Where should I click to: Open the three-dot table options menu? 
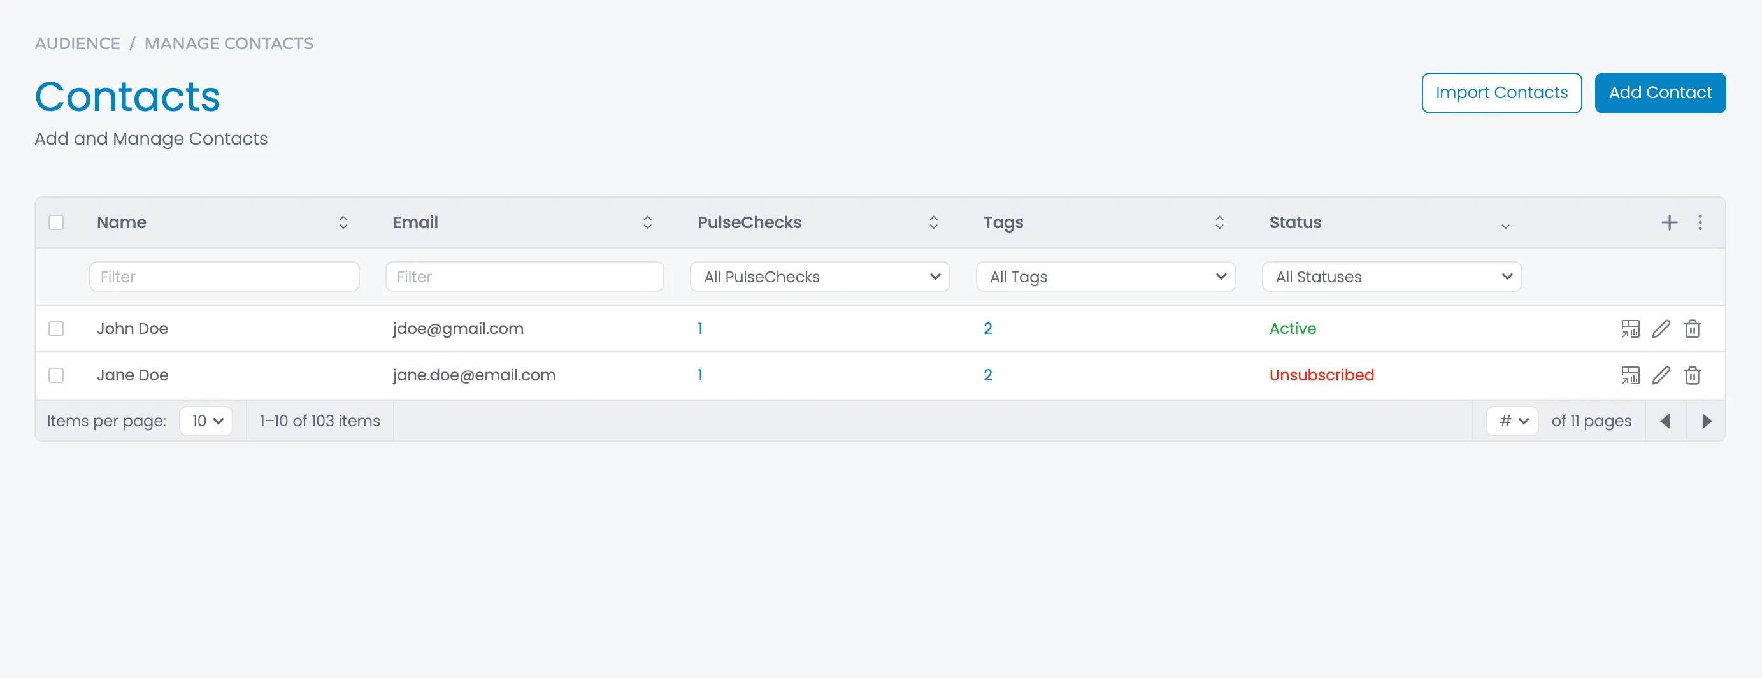point(1700,222)
